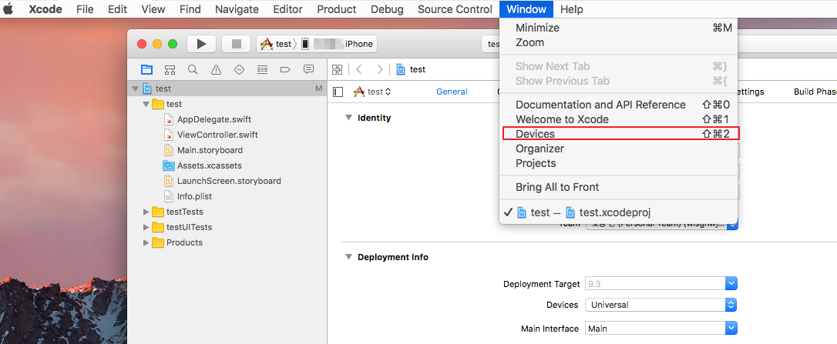Open the Apple menu

pyautogui.click(x=8, y=9)
